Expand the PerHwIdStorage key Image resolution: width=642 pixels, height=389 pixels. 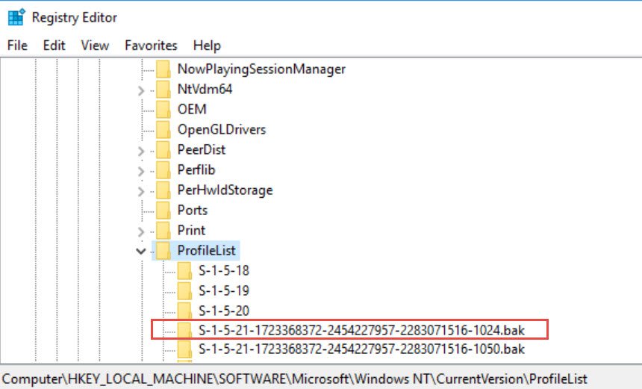pyautogui.click(x=141, y=191)
